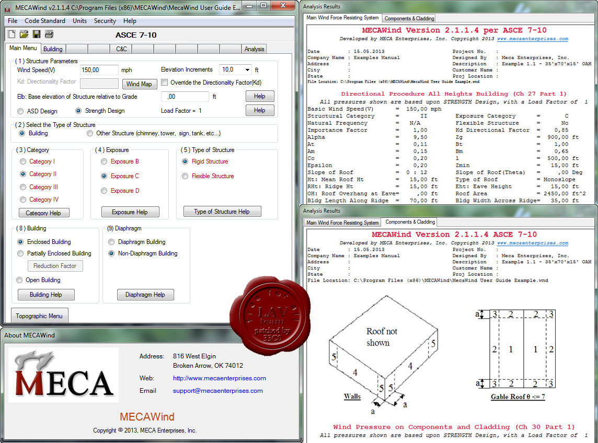Click mecaenterprises link in top Analysis Results
The height and width of the screenshot is (443, 598).
(x=533, y=39)
